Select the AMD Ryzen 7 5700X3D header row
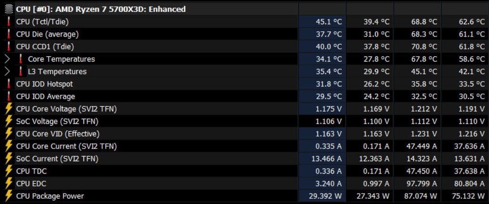The image size is (489, 204). pyautogui.click(x=244, y=9)
